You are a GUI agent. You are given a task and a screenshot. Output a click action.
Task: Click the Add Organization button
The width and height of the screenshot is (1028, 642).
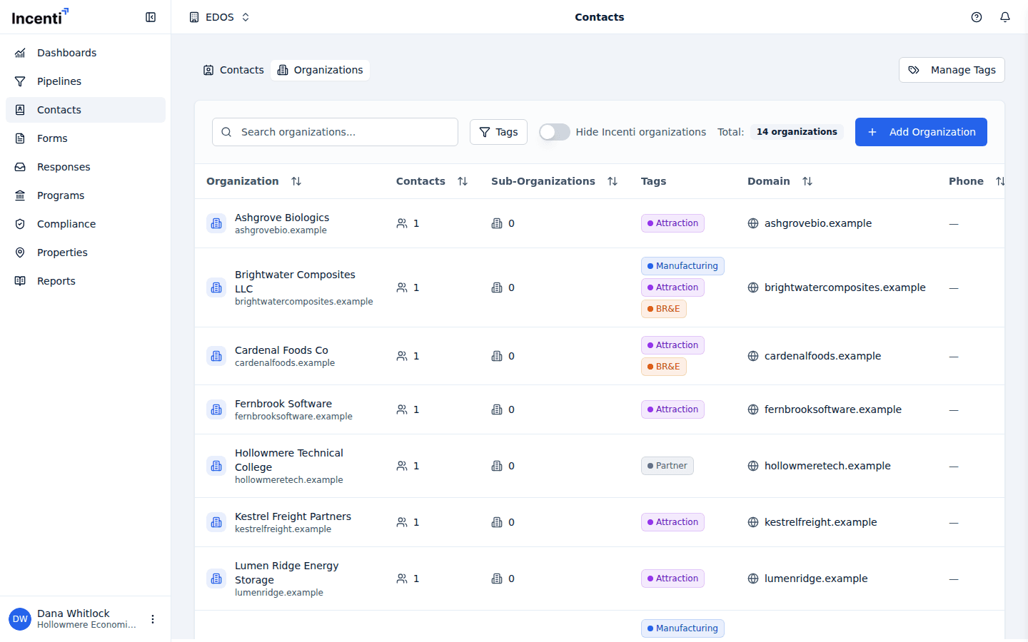point(921,132)
